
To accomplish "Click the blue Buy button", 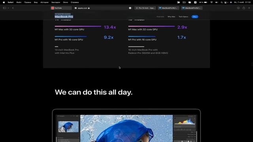I will [195, 17].
